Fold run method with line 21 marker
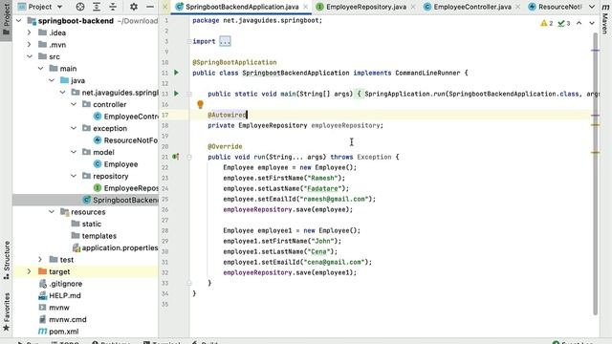 coord(189,157)
